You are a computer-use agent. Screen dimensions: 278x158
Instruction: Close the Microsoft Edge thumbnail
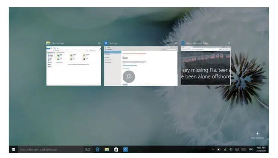pos(229,43)
